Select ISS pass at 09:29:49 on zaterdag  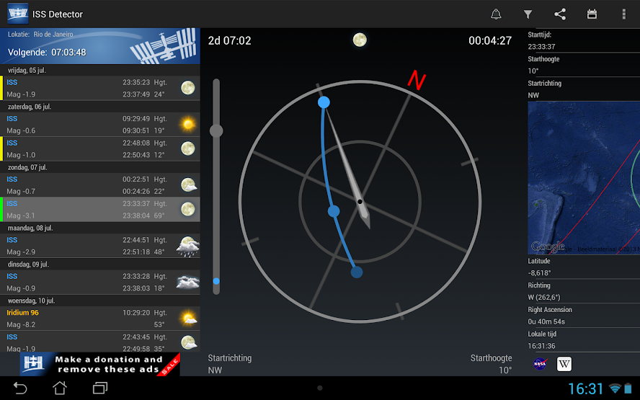pyautogui.click(x=100, y=125)
